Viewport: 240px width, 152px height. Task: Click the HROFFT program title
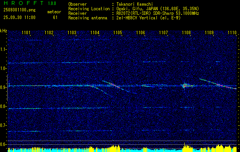coord(24,3)
